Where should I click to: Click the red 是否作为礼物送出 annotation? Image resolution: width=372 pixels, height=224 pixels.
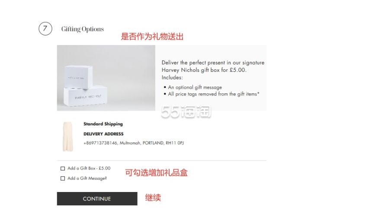[x=152, y=37]
